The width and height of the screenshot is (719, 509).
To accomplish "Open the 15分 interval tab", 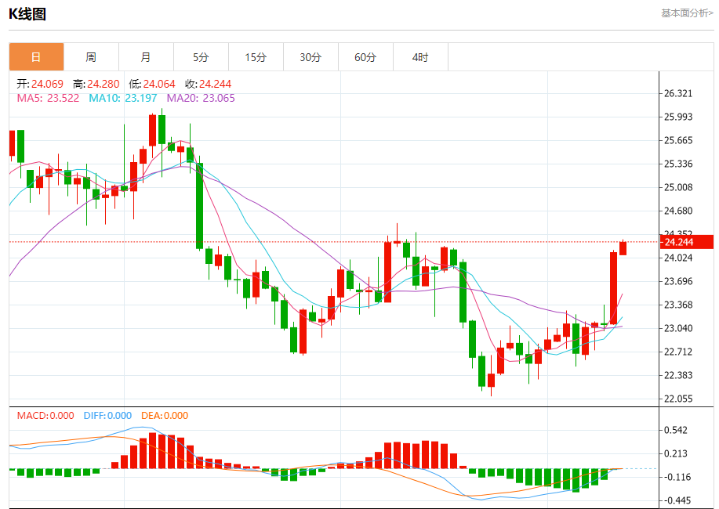I will pyautogui.click(x=256, y=57).
